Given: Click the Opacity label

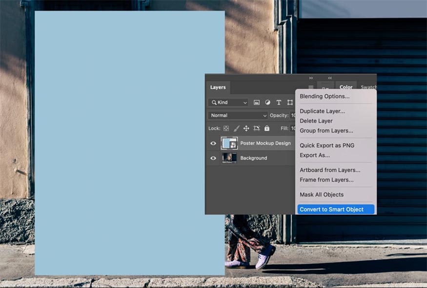Looking at the screenshot, I should [279, 116].
